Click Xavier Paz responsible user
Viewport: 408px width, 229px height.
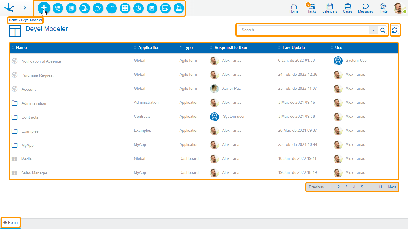(x=231, y=88)
